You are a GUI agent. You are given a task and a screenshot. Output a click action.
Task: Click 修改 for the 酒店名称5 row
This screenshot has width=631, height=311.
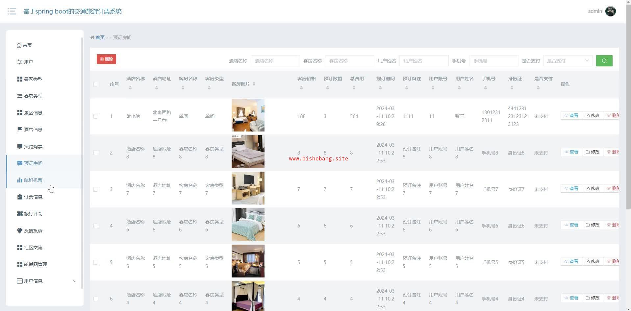coord(593,261)
